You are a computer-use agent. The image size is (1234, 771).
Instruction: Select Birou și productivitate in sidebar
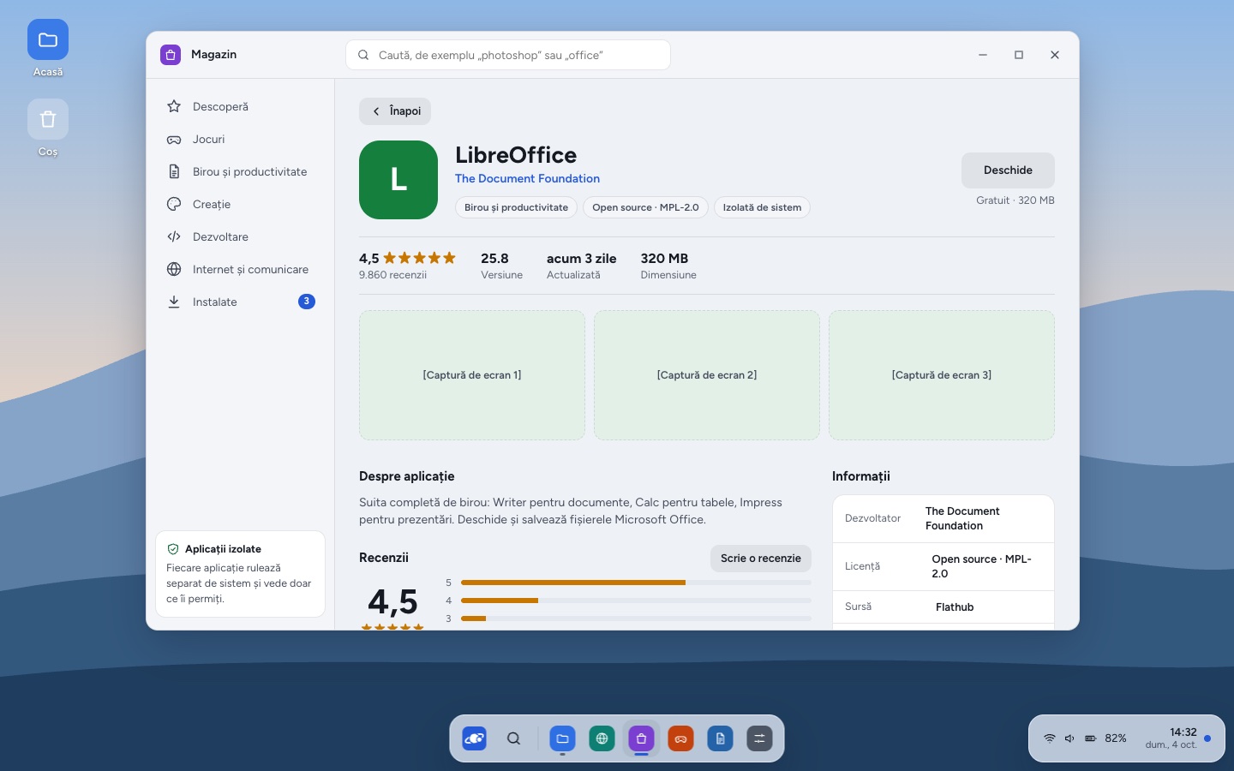[x=240, y=171]
